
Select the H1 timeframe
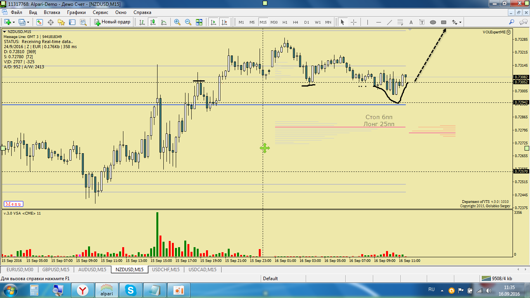tap(285, 22)
